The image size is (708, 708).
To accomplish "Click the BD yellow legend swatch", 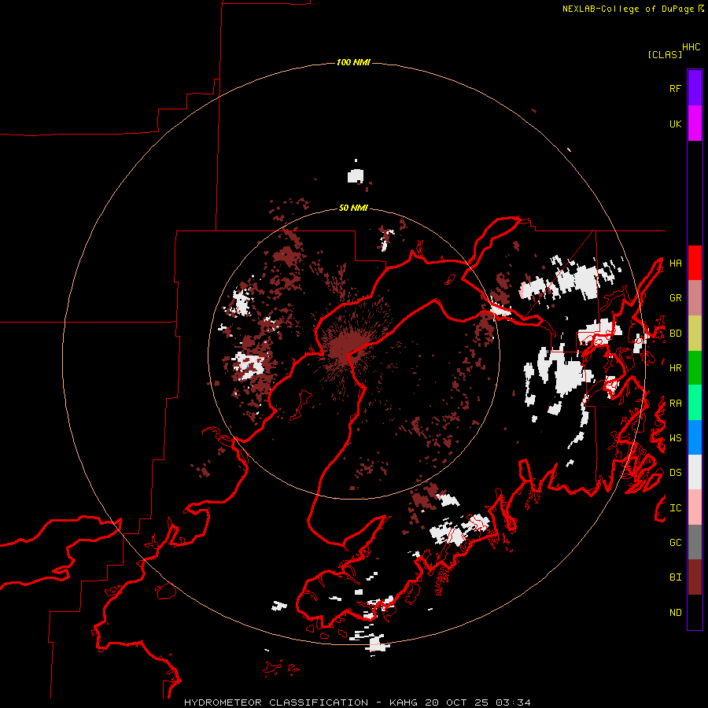I will [x=695, y=334].
